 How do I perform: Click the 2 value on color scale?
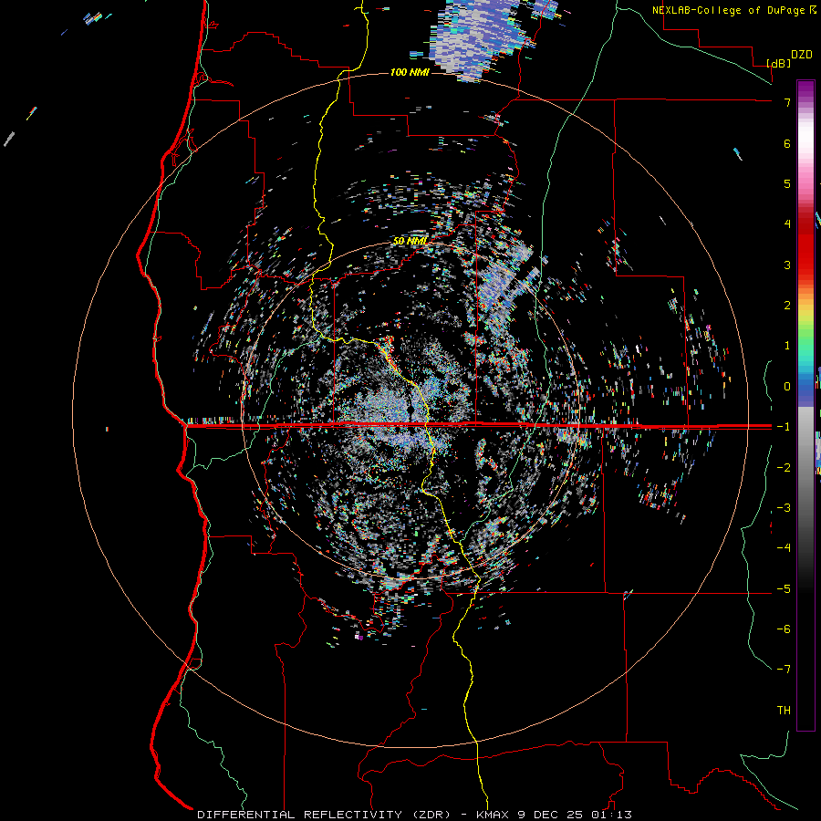coord(787,306)
